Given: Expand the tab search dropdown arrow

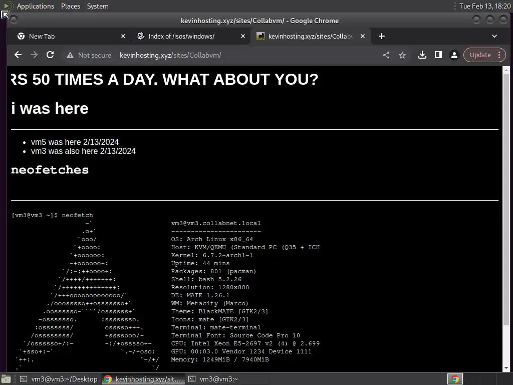Looking at the screenshot, I should pyautogui.click(x=494, y=36).
